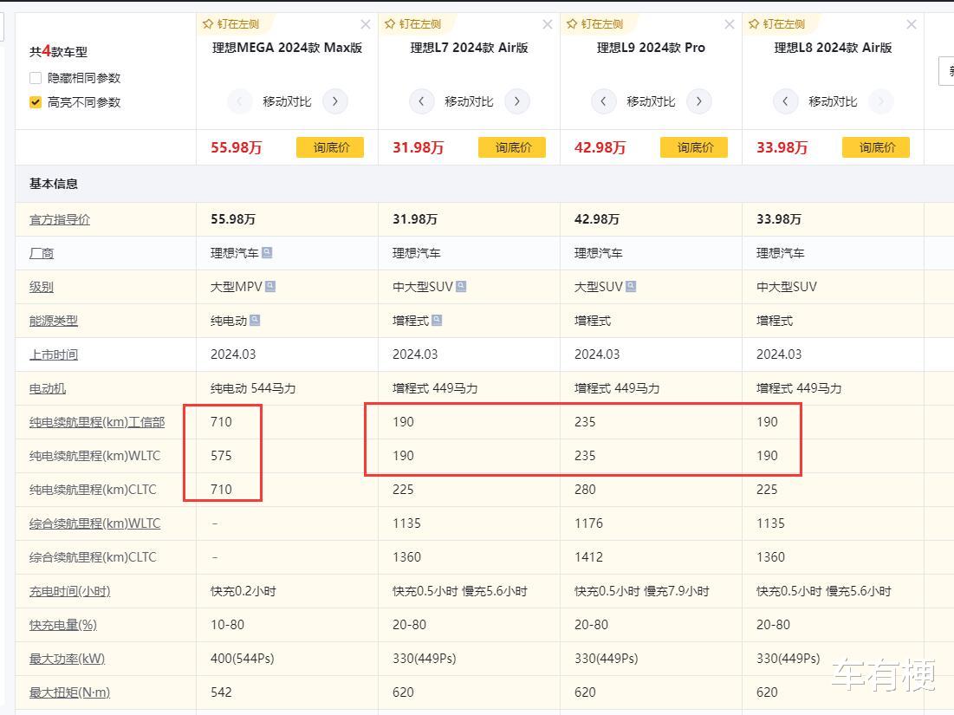Open 能源类型 parameter link
Viewport: 954px width, 715px height.
pyautogui.click(x=54, y=321)
